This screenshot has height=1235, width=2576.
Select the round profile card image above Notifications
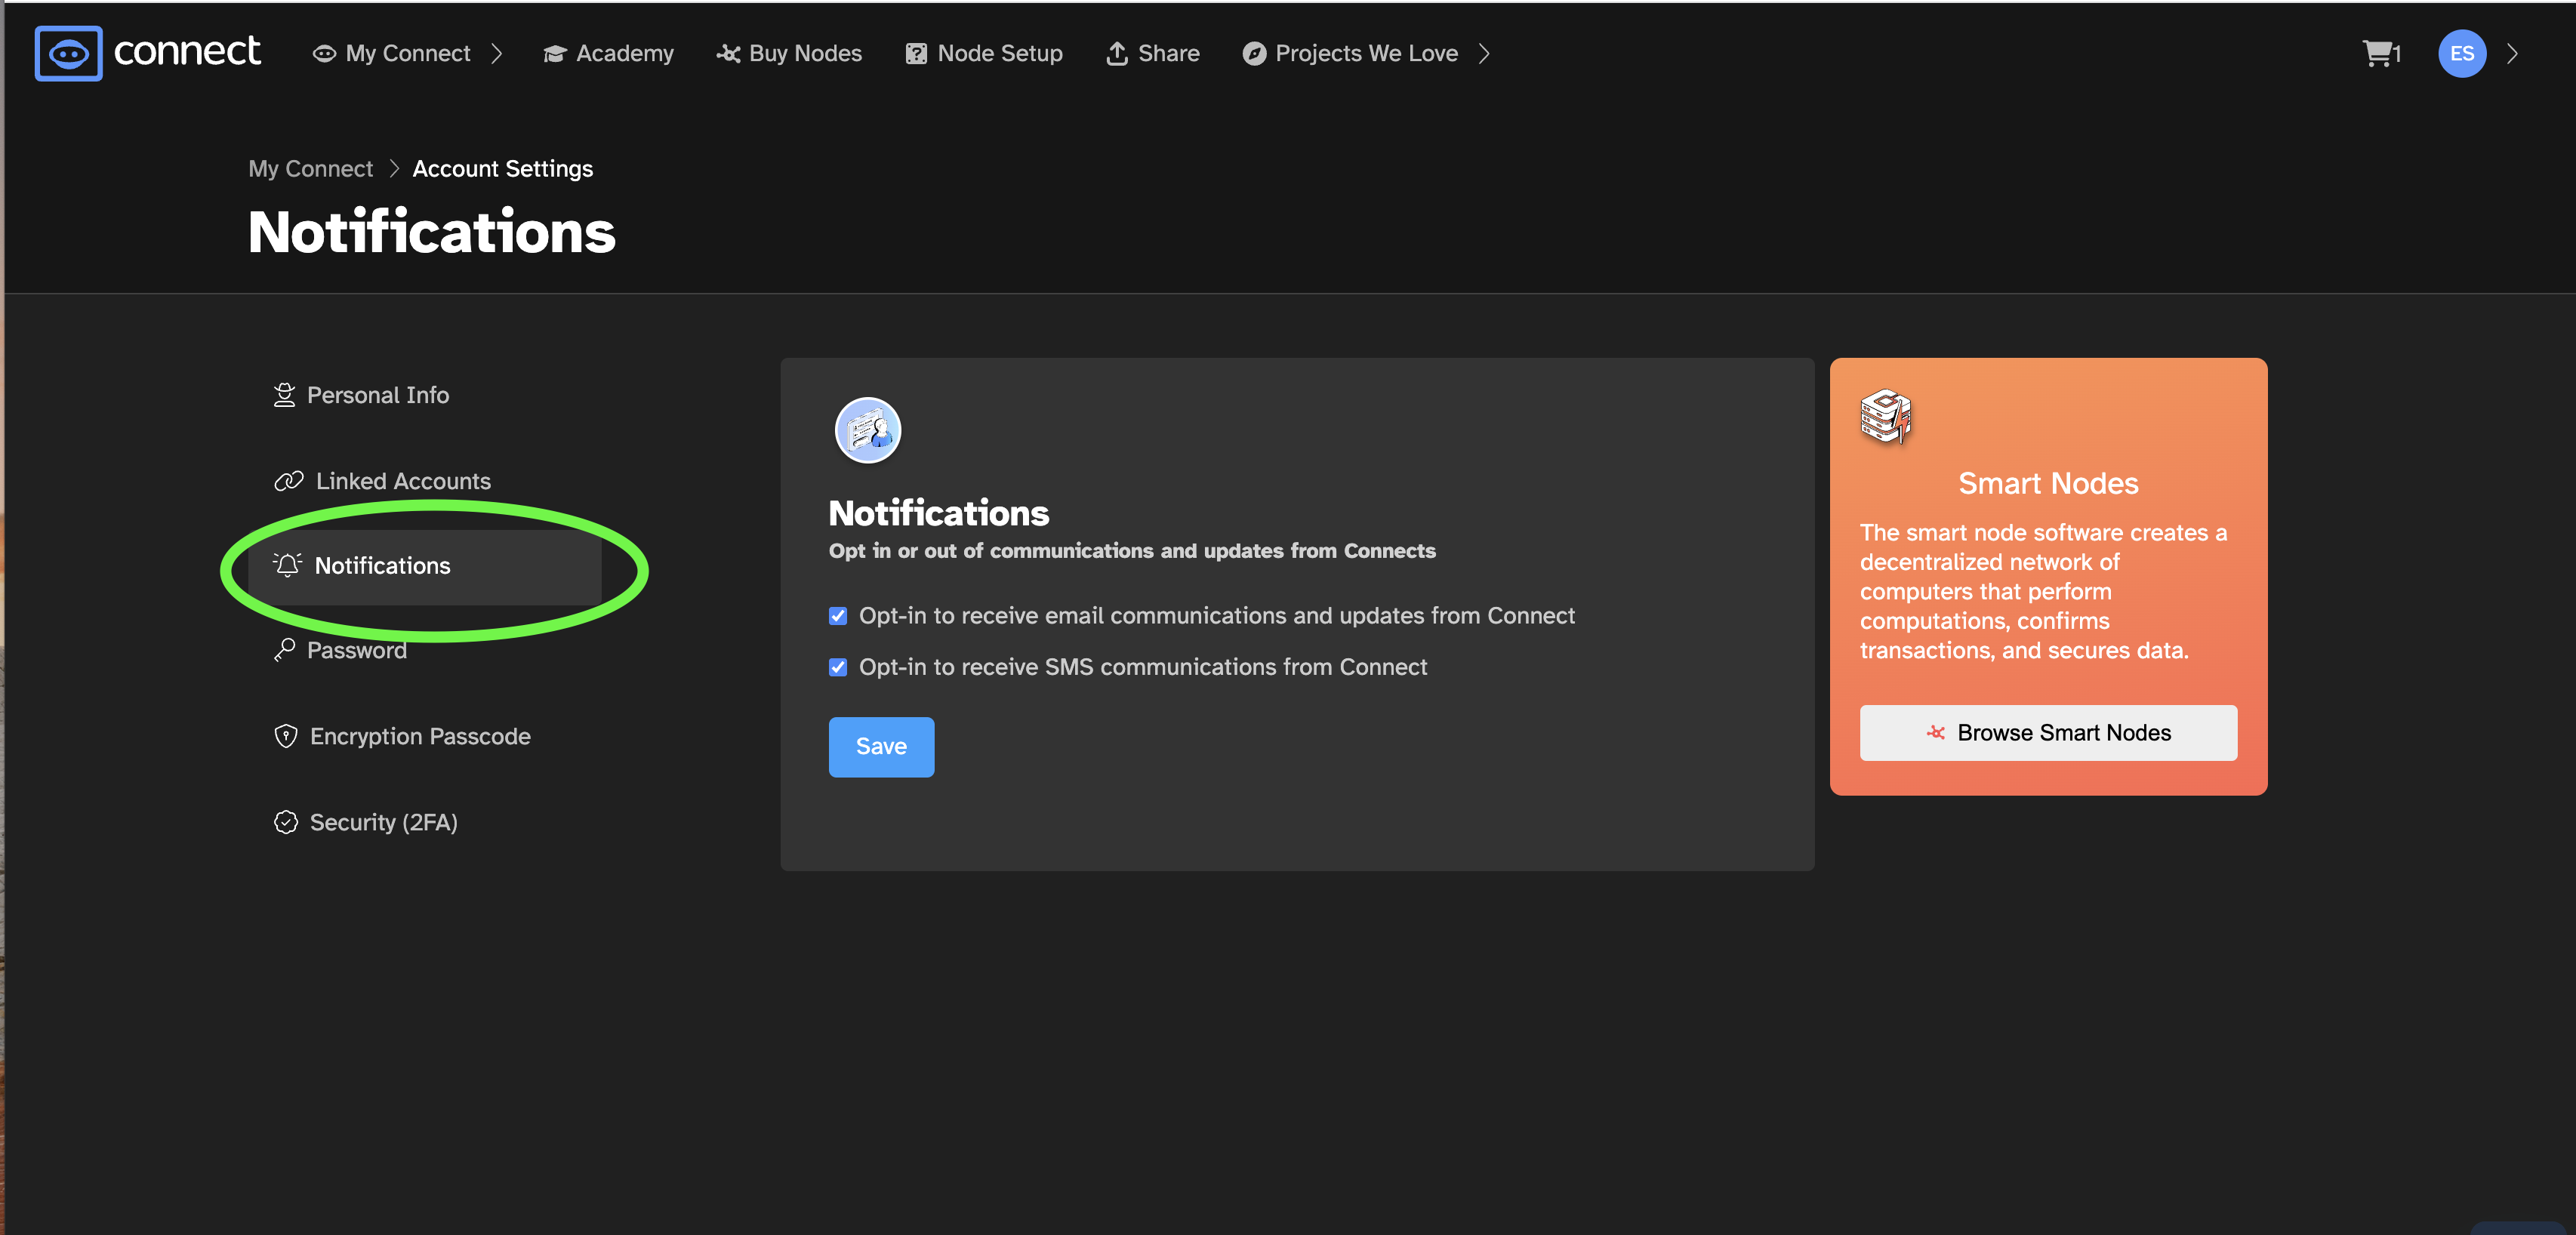(x=868, y=431)
